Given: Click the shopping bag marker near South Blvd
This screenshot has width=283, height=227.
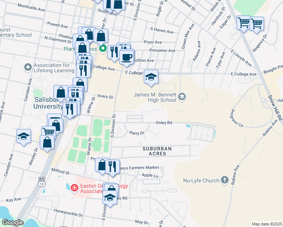Looking at the screenshot, I should 118,5.
